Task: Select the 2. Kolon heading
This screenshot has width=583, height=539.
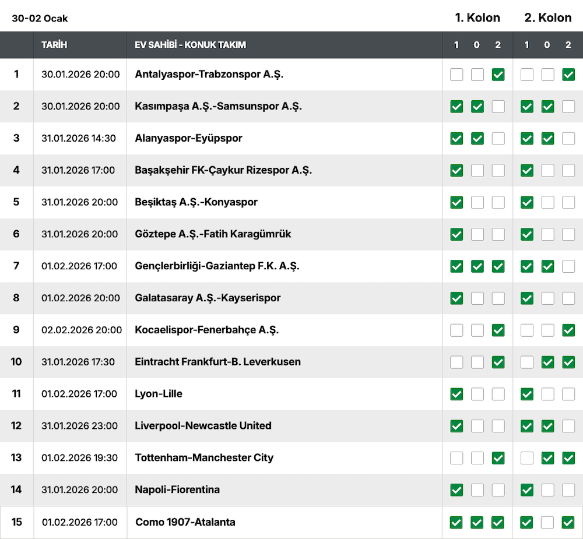Action: click(x=547, y=17)
